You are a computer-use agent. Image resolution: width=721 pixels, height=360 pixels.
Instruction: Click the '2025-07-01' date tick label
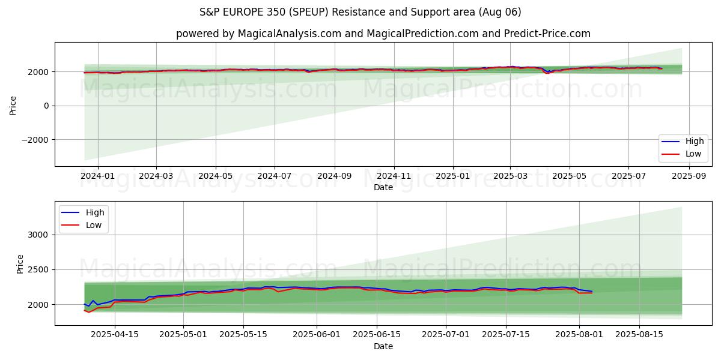pyautogui.click(x=446, y=335)
